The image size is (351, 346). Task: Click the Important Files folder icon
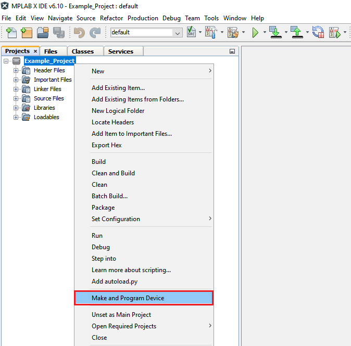pyautogui.click(x=26, y=80)
